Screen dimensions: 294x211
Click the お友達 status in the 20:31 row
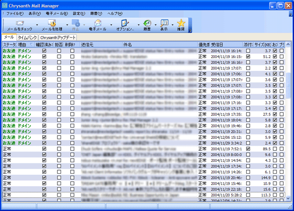pos(9,131)
